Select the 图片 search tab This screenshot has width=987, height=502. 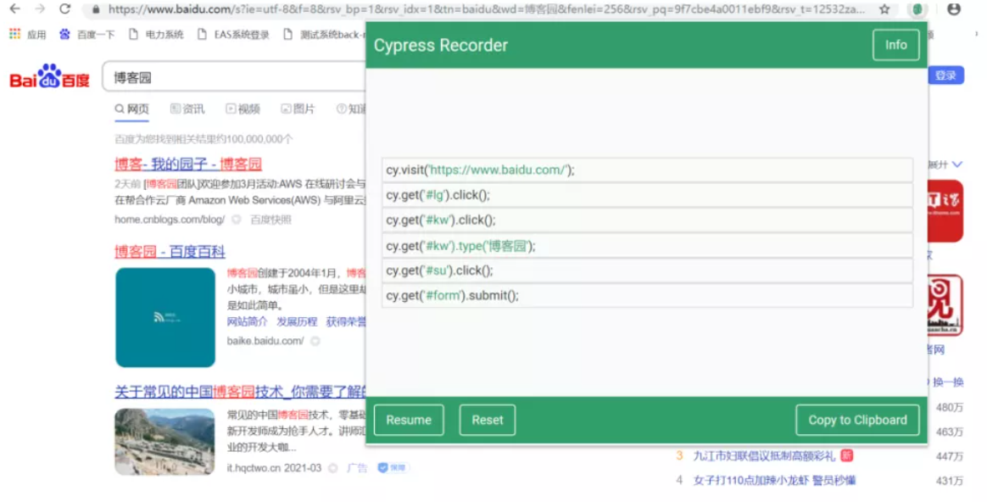(298, 109)
